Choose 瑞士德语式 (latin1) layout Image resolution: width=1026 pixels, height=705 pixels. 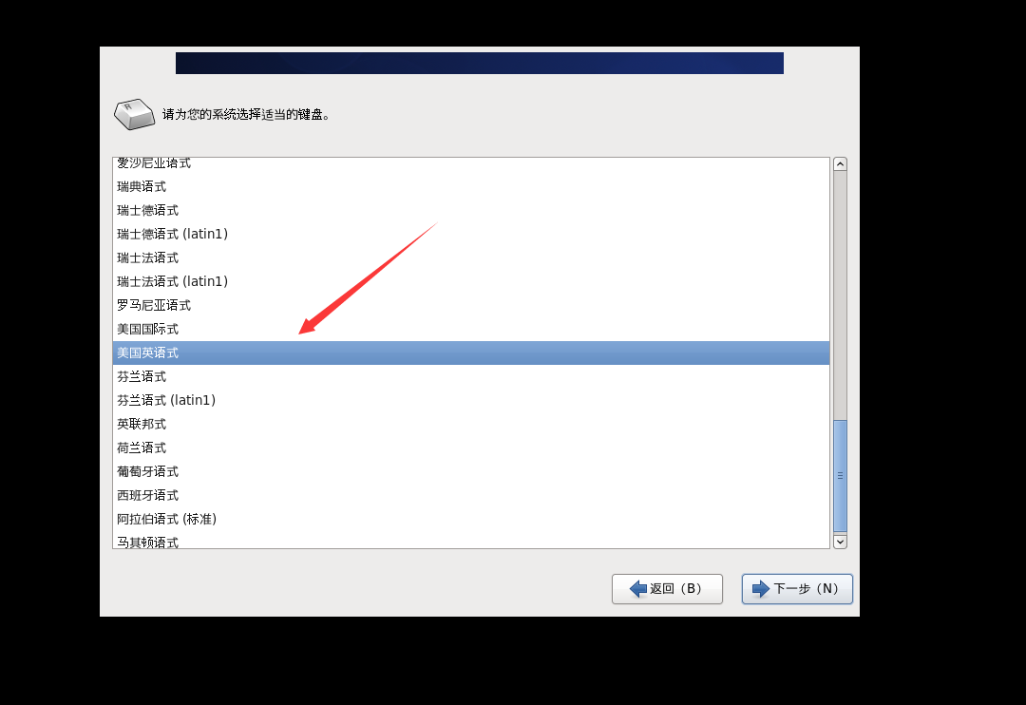[471, 235]
